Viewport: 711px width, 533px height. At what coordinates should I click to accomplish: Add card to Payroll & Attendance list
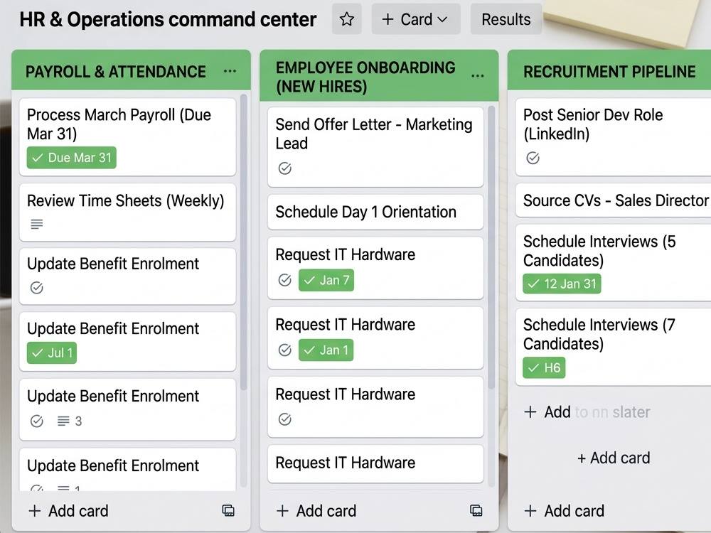click(x=68, y=511)
